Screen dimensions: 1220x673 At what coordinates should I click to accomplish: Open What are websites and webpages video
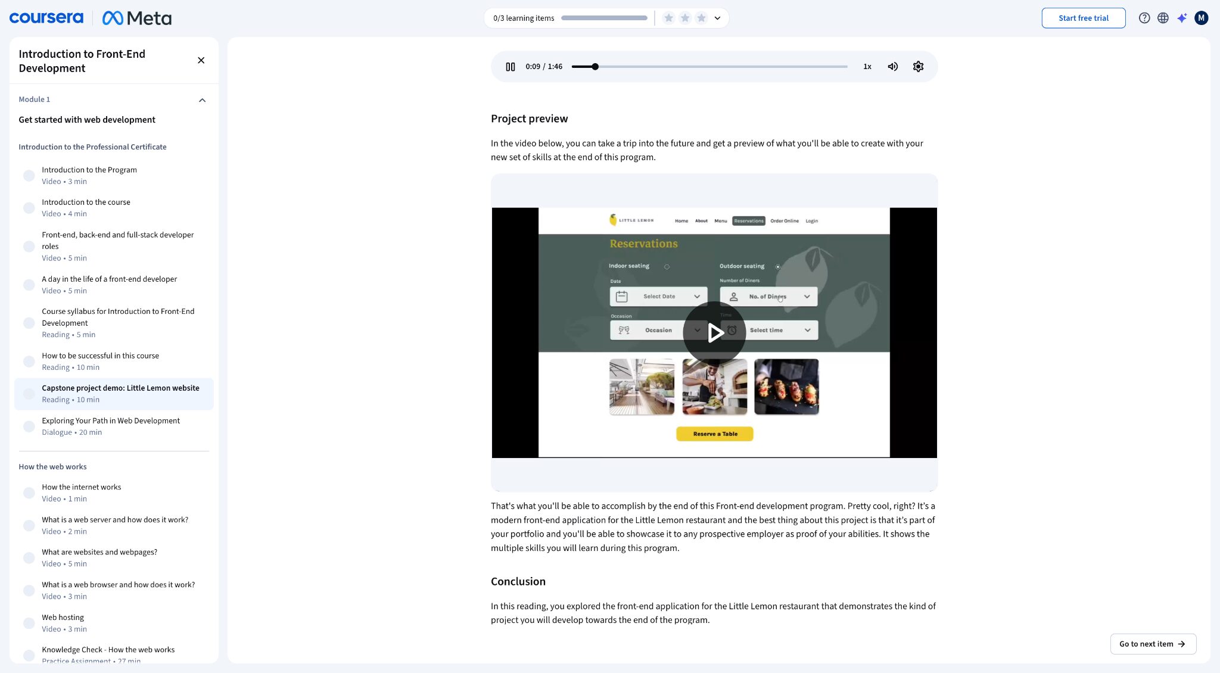pyautogui.click(x=114, y=557)
